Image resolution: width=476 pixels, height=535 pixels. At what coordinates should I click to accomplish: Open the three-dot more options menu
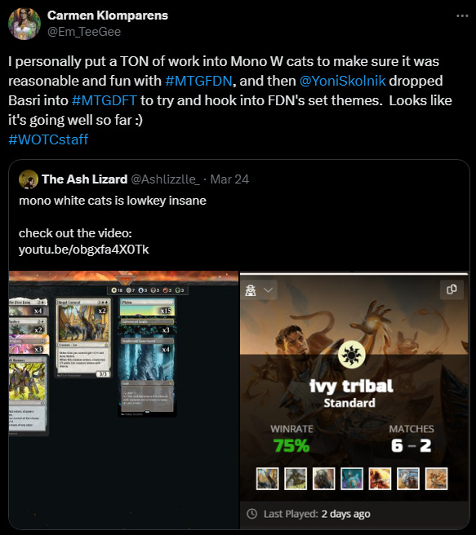[x=462, y=15]
